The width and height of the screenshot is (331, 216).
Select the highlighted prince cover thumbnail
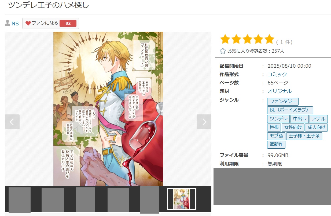pos(182,199)
